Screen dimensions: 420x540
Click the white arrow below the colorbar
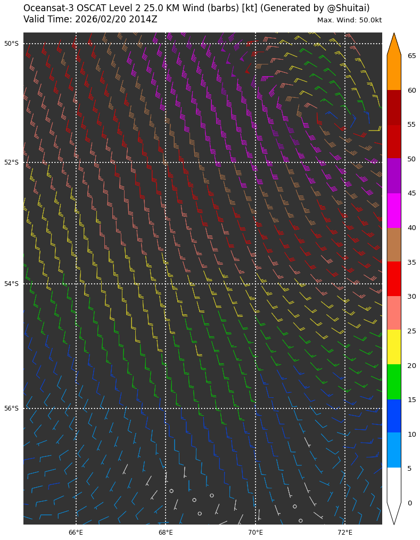pyautogui.click(x=394, y=511)
